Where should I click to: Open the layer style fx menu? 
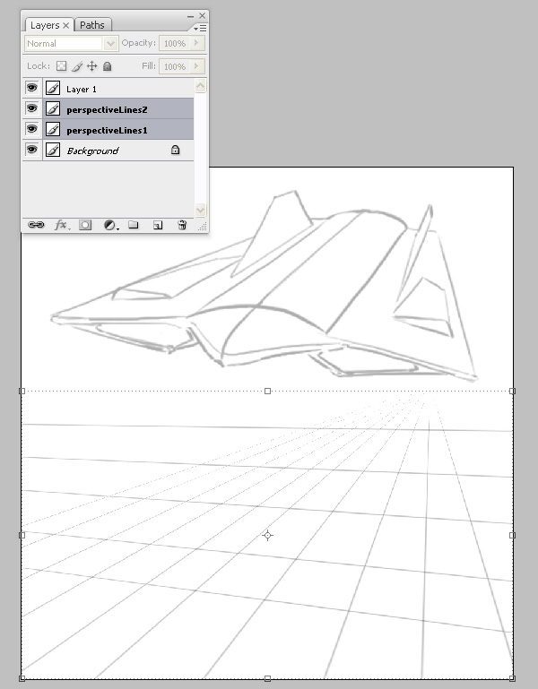61,225
